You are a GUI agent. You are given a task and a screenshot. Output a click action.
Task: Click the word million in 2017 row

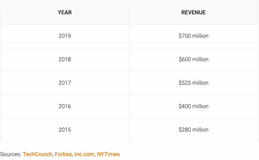pos(200,83)
